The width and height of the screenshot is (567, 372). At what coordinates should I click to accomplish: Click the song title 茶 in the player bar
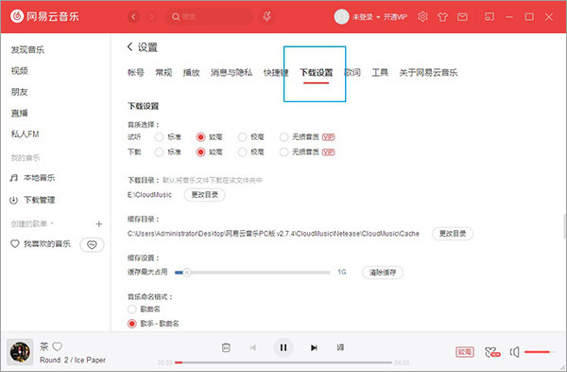(44, 346)
